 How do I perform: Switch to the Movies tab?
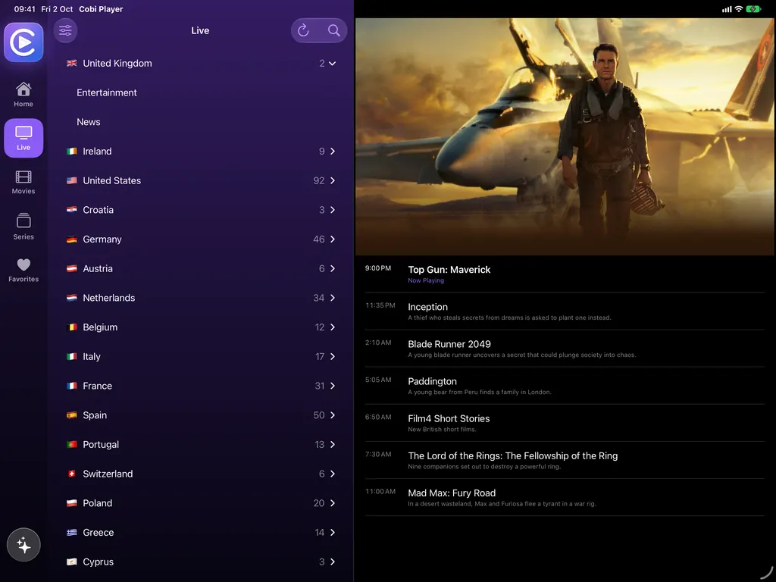[x=23, y=182]
